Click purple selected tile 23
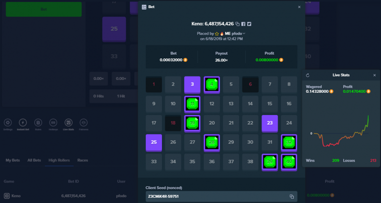 pyautogui.click(x=270, y=123)
